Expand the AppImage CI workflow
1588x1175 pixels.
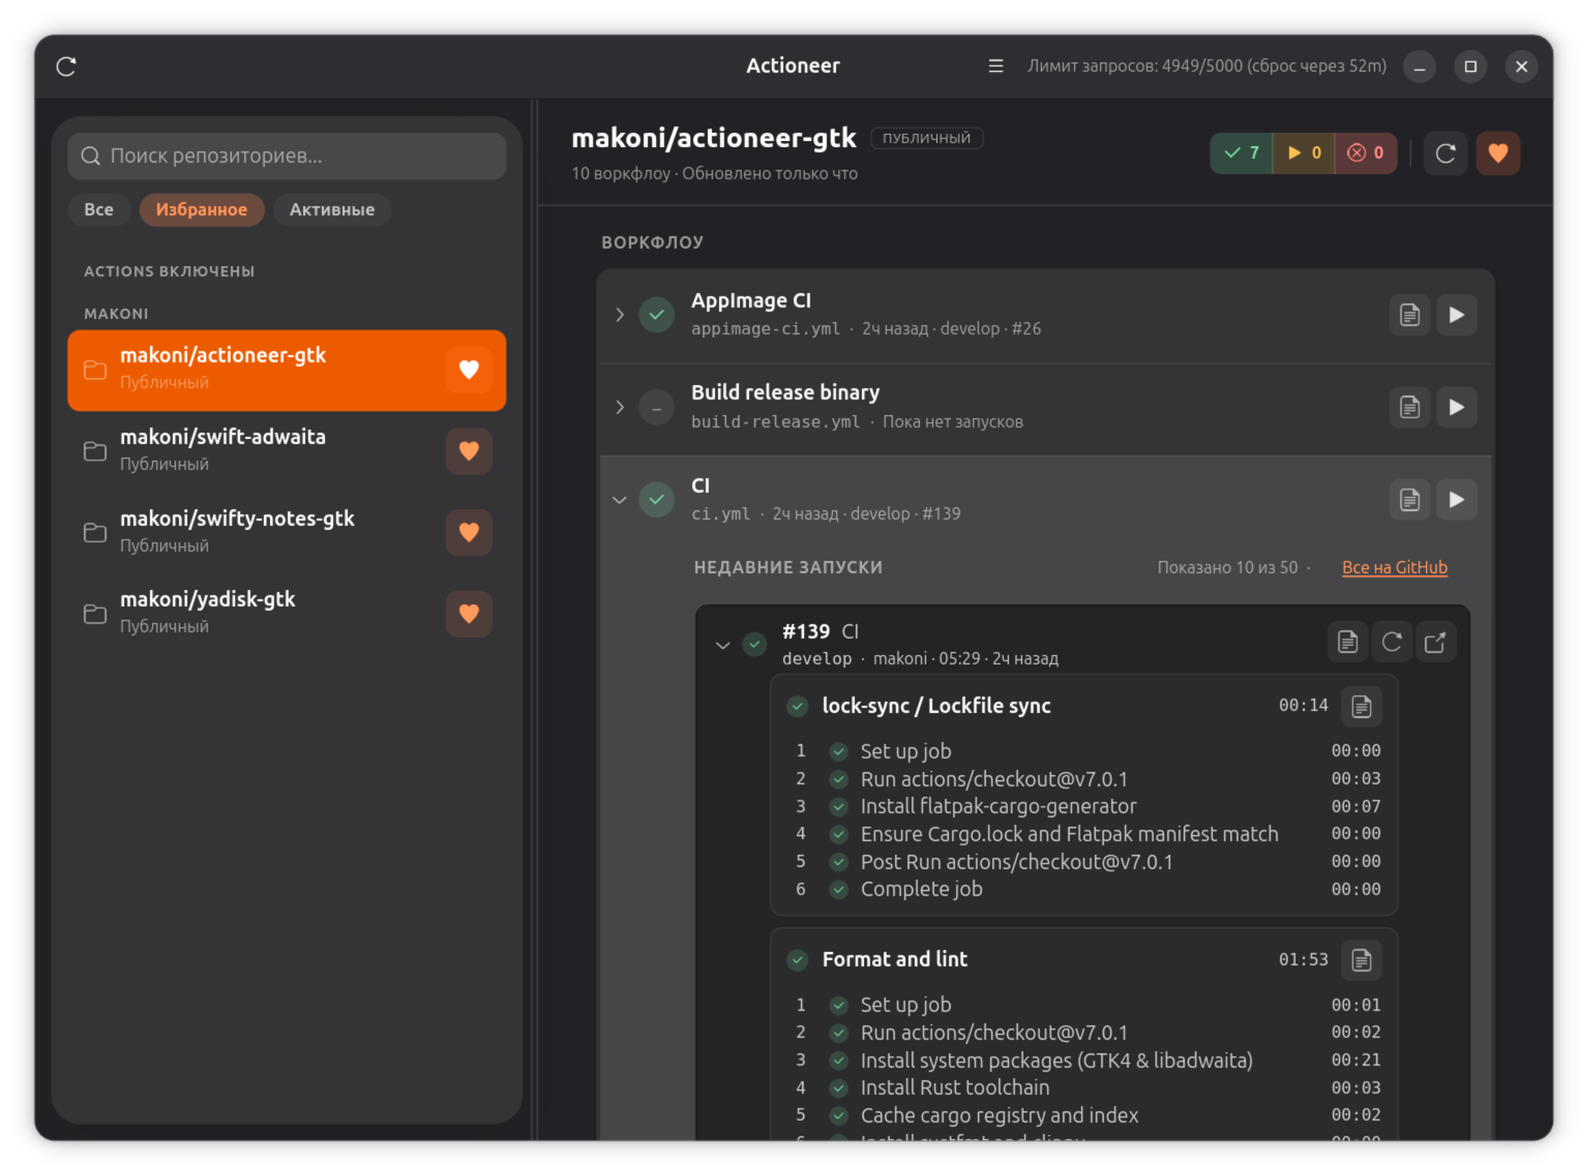619,314
